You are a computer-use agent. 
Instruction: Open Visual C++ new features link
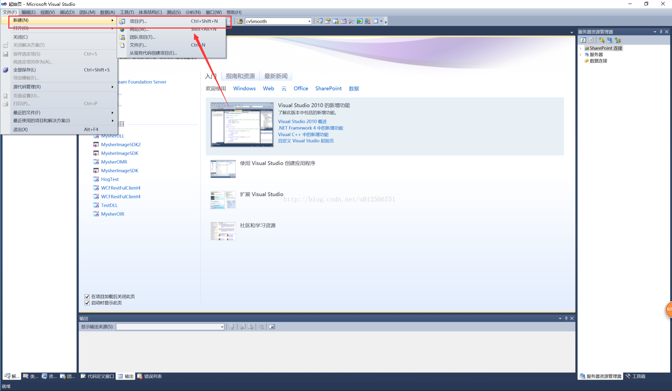click(303, 135)
